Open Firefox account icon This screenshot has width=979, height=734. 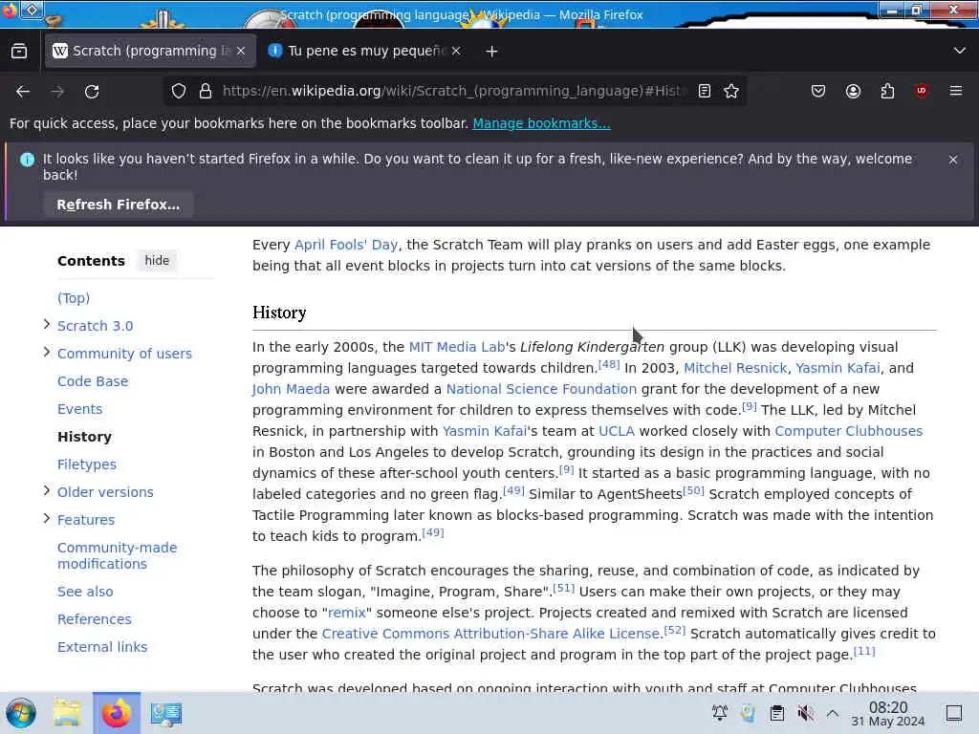(x=853, y=91)
